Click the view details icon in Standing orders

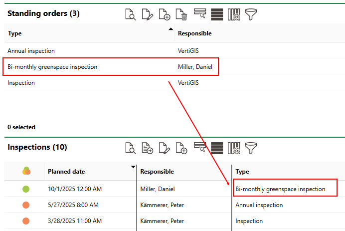(x=131, y=15)
